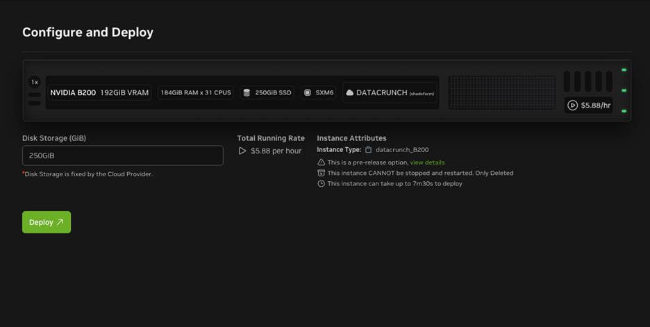Click the clock icon beside deploy time

(x=321, y=183)
